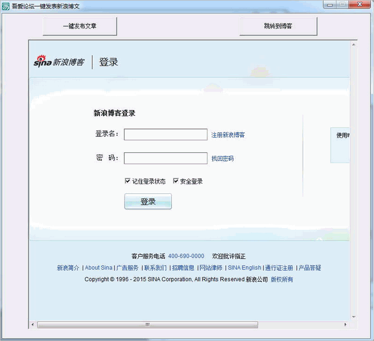Open the 联系我们 footer link
374x341 pixels.
155,267
